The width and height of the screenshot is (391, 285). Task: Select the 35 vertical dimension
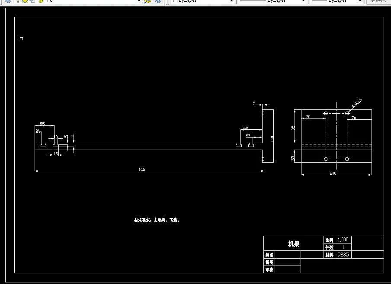point(292,158)
